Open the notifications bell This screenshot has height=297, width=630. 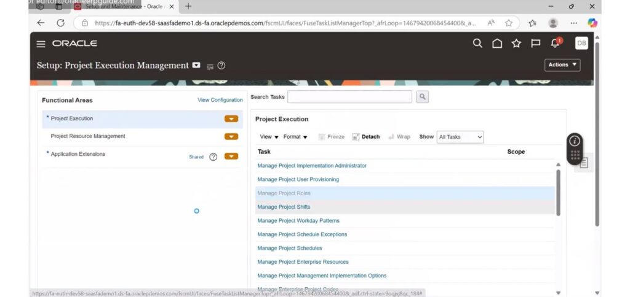(x=556, y=42)
